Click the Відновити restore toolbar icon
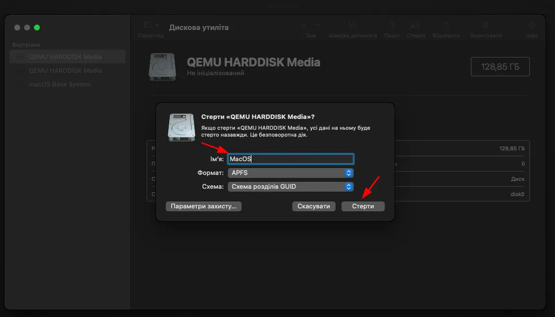555x317 pixels. [446, 25]
